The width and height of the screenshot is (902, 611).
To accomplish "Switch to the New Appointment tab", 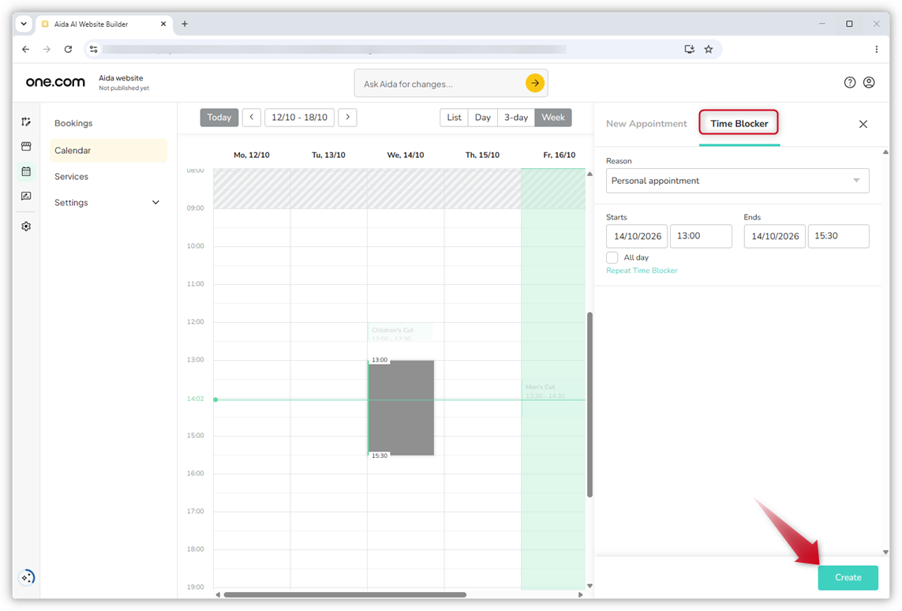I will [x=646, y=124].
